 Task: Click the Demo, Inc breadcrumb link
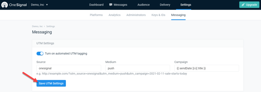click(x=37, y=26)
